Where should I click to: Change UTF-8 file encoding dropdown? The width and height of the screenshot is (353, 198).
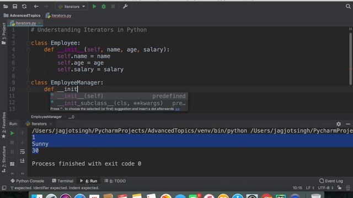point(325,188)
